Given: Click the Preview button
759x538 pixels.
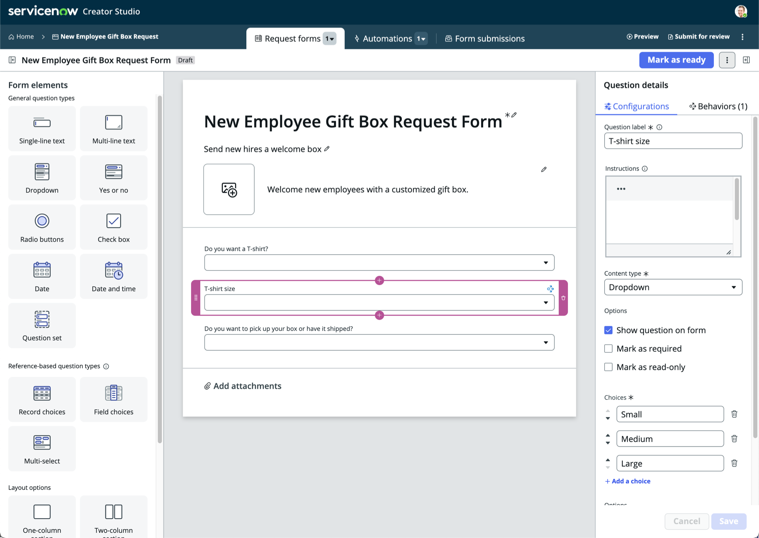Looking at the screenshot, I should coord(642,37).
